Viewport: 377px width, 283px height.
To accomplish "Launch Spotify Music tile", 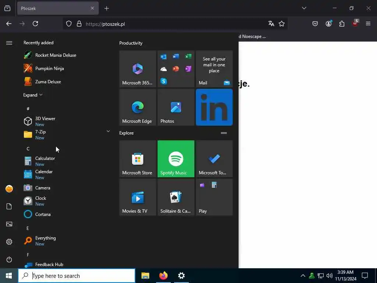I will tap(176, 159).
